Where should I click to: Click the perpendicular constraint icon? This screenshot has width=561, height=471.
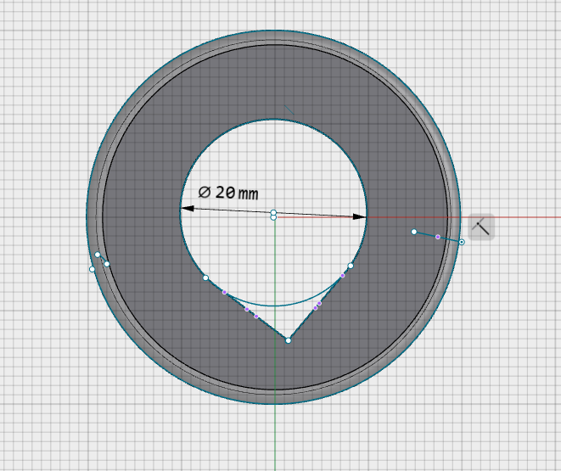click(481, 227)
